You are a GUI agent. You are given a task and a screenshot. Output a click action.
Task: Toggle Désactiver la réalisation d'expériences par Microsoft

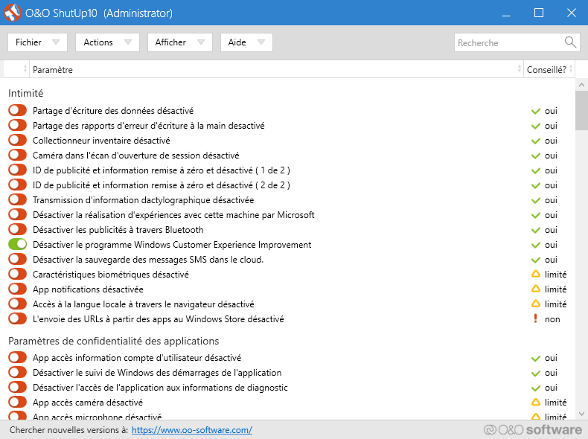(18, 214)
